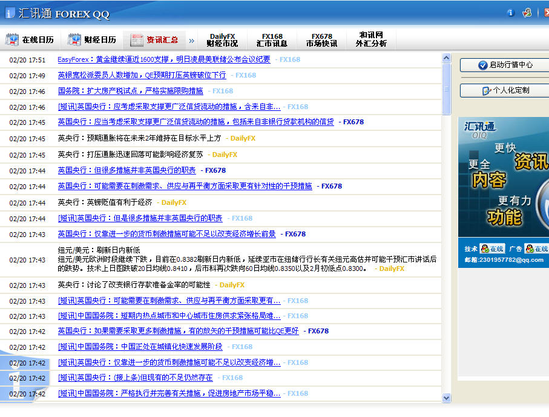Open 国务院 property tax pilot headline
The image size is (549, 417).
[x=130, y=91]
